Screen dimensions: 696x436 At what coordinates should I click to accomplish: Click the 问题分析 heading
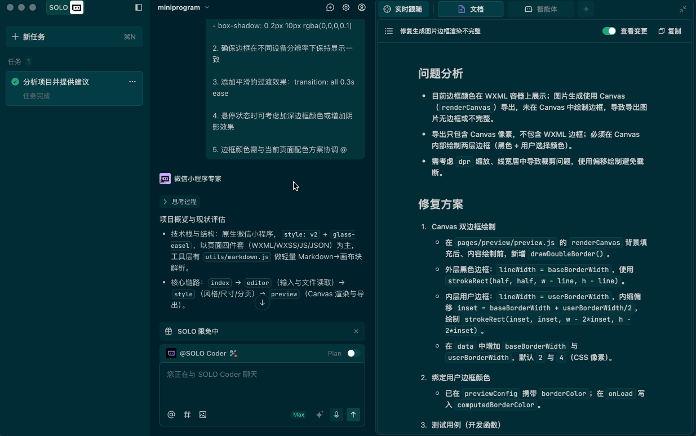tap(441, 73)
